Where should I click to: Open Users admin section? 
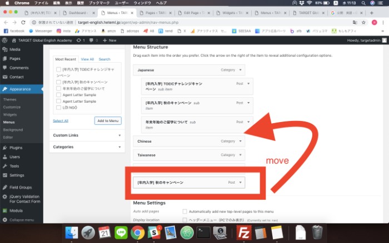[14, 157]
